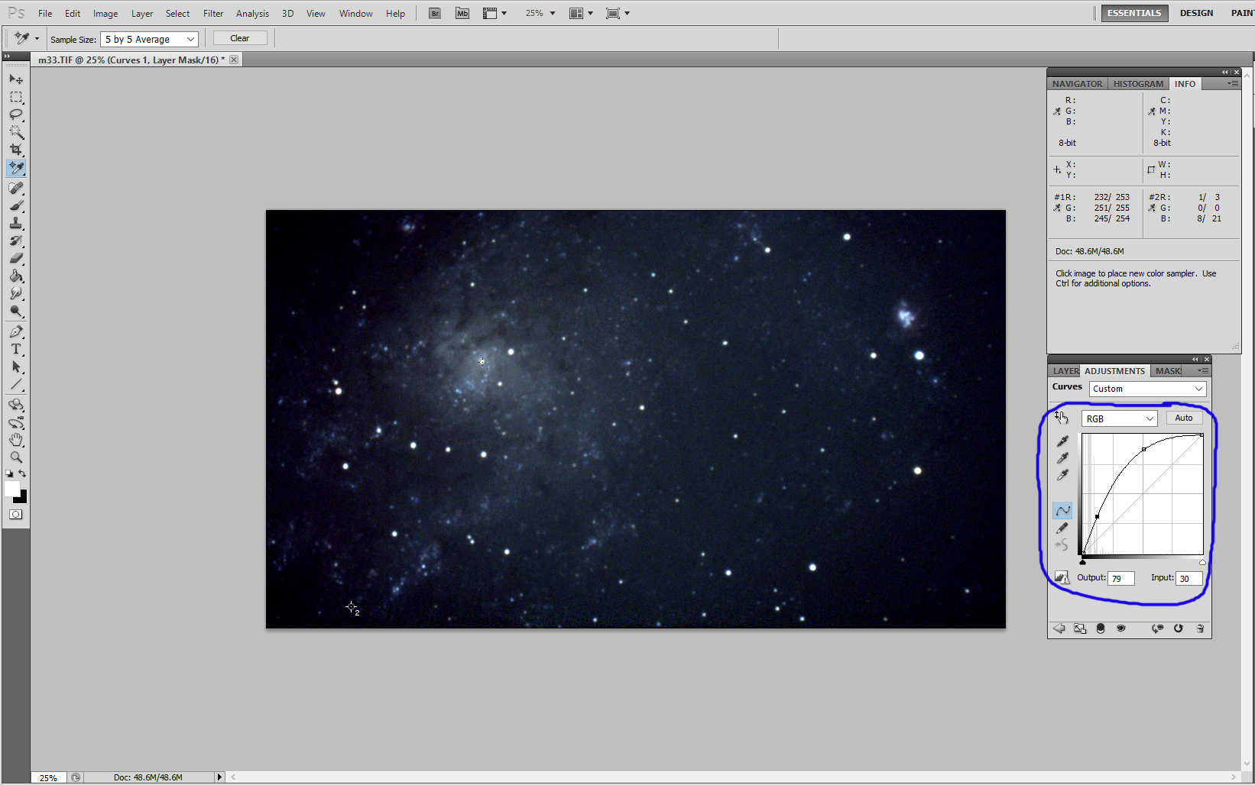The image size is (1255, 785).
Task: Select the Horizontal Type tool
Action: pyautogui.click(x=16, y=349)
